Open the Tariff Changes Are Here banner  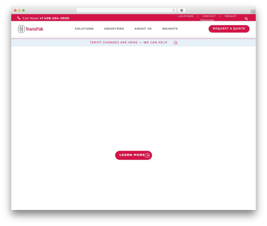129,42
